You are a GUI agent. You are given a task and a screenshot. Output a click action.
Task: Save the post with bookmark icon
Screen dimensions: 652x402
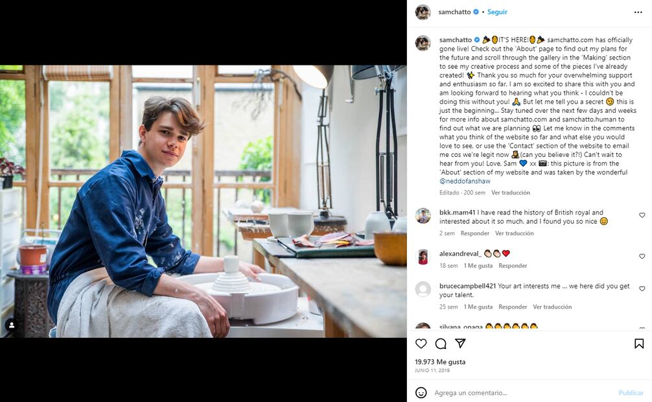click(x=639, y=344)
